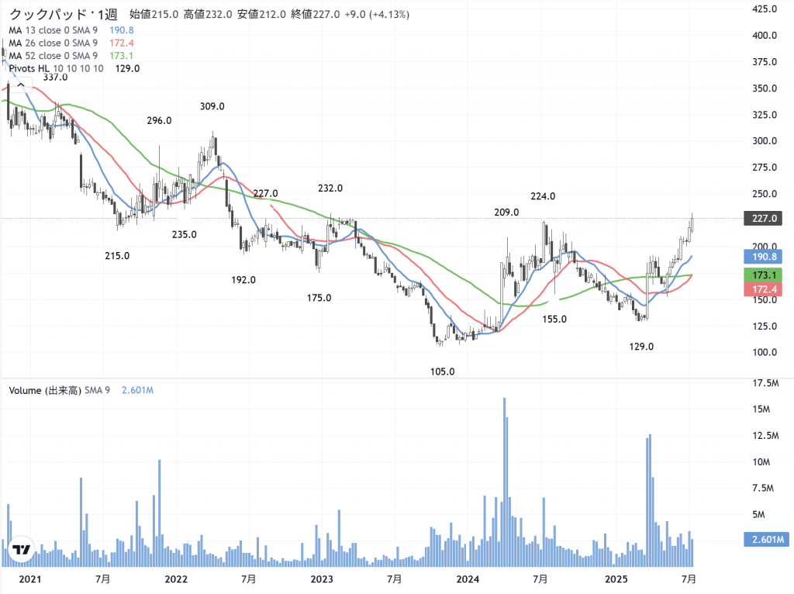Click the blue 190.8 tag on the price axis

point(763,256)
